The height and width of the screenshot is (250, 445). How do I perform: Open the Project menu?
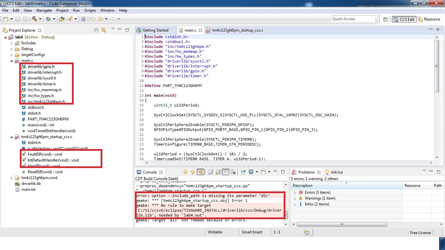[x=62, y=10]
